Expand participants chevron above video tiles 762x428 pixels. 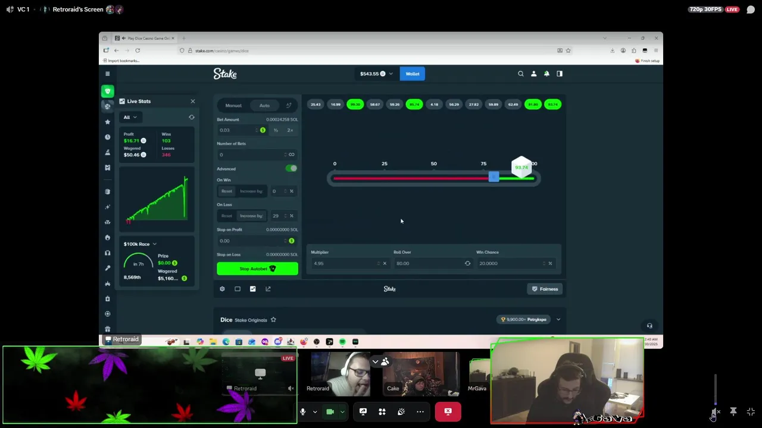coord(375,361)
